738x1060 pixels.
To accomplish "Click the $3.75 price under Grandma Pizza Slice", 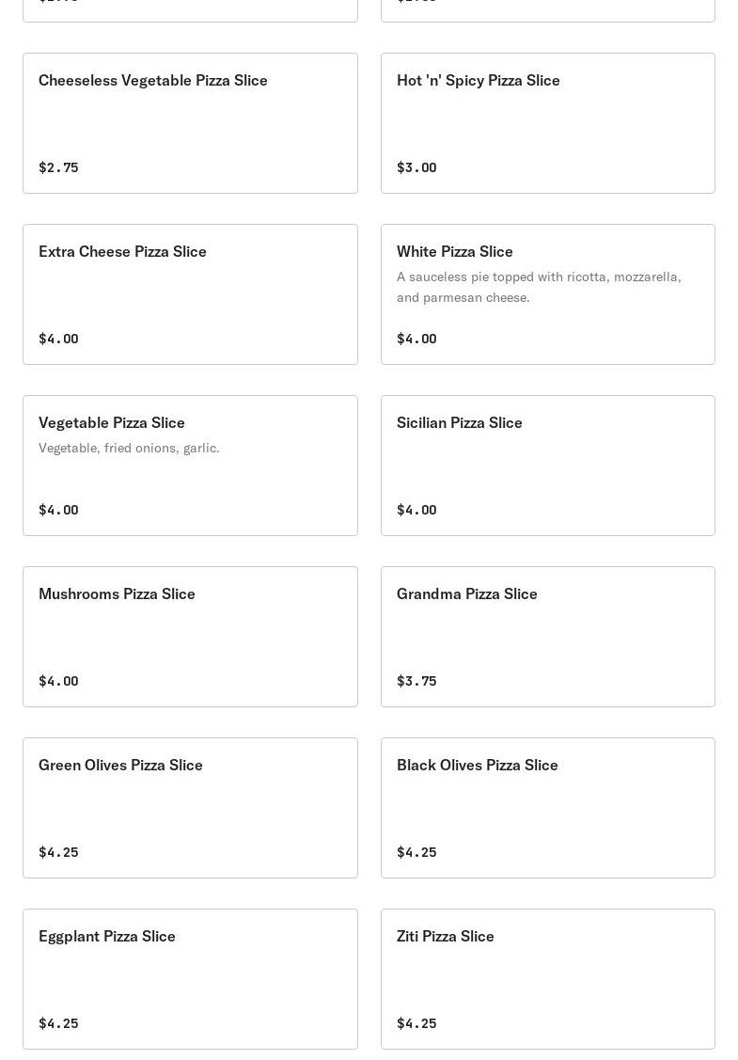I will point(416,681).
